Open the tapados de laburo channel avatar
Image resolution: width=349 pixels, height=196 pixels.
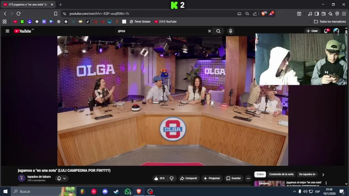[x=22, y=178]
